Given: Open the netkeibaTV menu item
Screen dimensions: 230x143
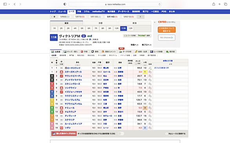Looking at the screenshot, I should tap(99, 12).
